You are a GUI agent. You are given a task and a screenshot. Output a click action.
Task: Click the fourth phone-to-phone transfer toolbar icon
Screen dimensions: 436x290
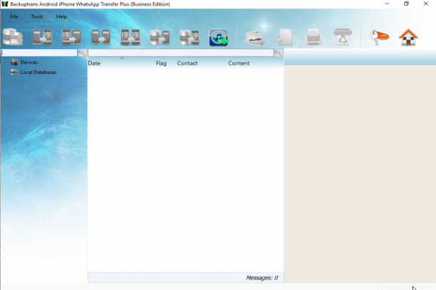point(130,37)
